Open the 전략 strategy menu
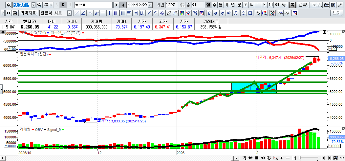The width and height of the screenshot is (345, 161). pos(303,5)
